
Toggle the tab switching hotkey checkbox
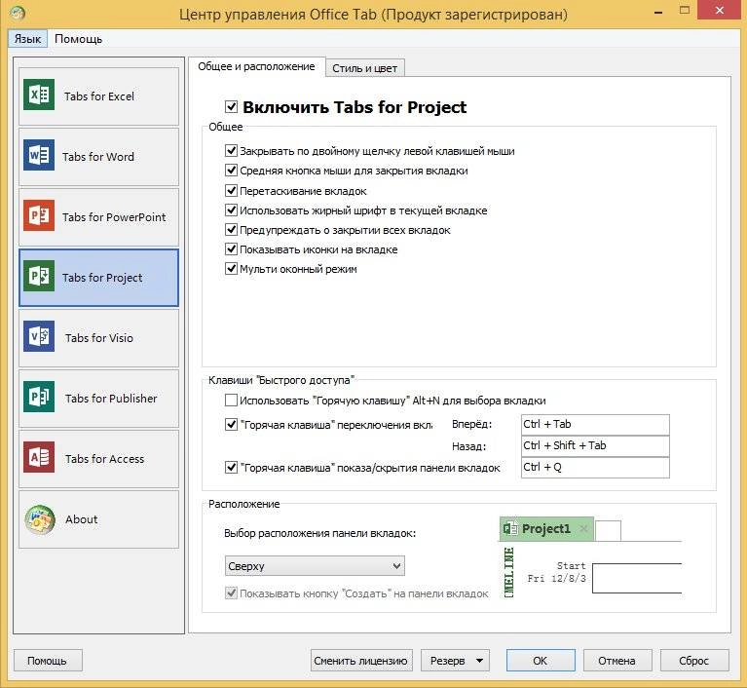pos(231,424)
